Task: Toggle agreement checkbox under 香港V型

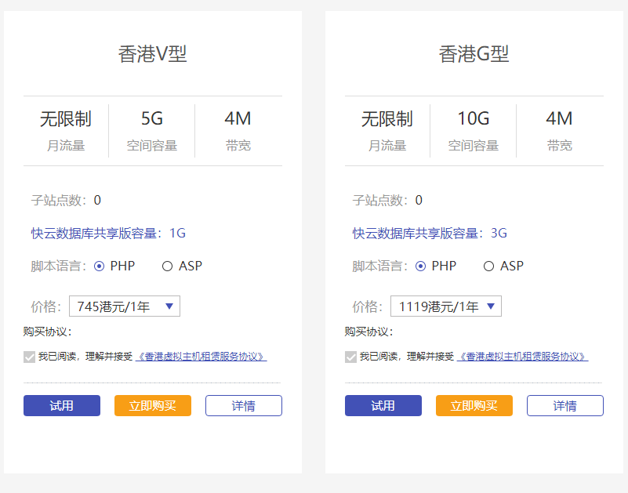Action: [30, 357]
